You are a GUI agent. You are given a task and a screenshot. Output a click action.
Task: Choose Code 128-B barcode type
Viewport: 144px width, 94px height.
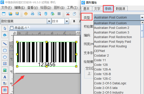click(x=117, y=74)
